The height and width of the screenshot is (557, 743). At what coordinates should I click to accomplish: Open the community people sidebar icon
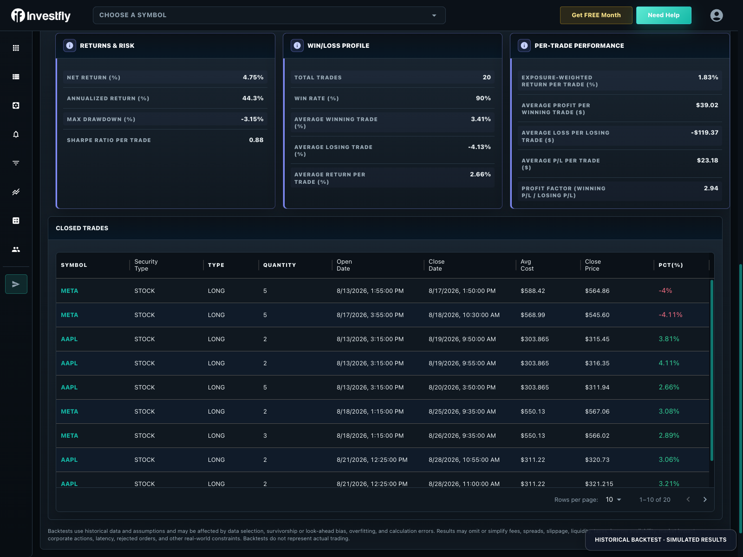[x=16, y=249]
